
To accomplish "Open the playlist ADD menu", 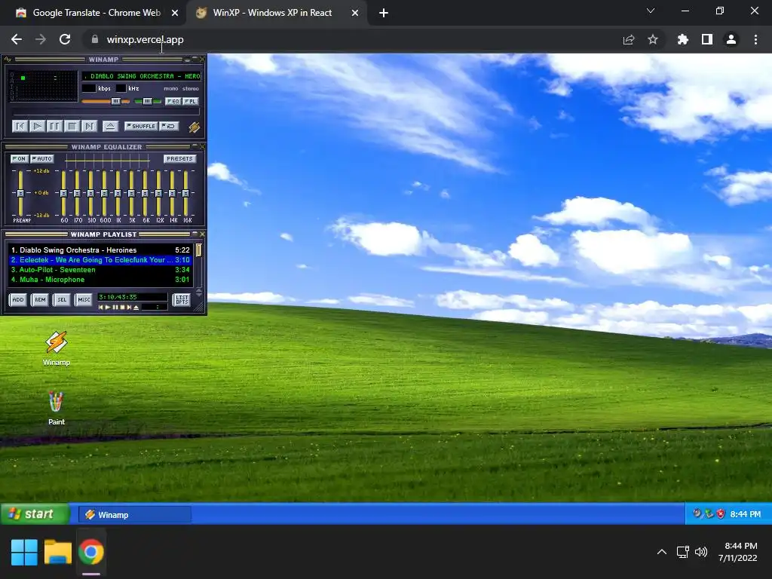I will click(x=18, y=299).
